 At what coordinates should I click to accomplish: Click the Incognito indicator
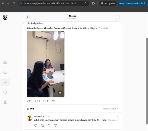click(x=108, y=4)
